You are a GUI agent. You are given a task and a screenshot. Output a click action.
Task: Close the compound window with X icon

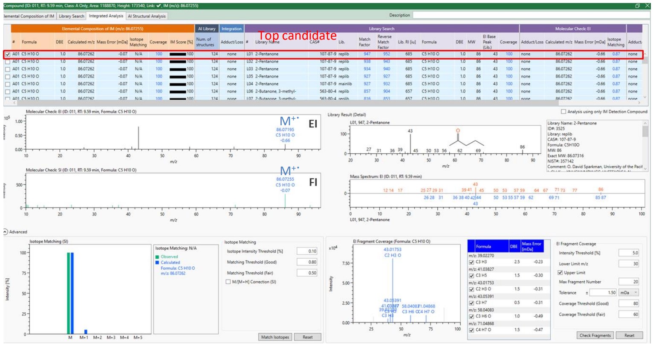(648, 6)
